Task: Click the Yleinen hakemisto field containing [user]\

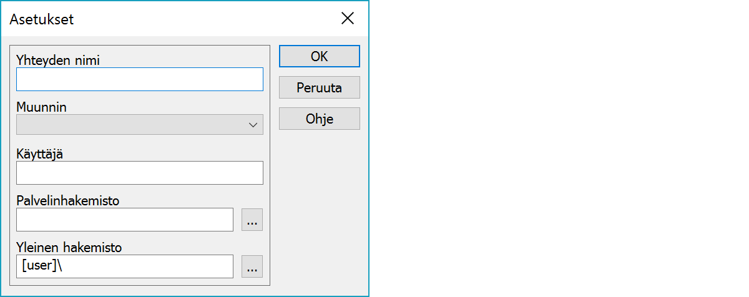Action: tap(125, 266)
